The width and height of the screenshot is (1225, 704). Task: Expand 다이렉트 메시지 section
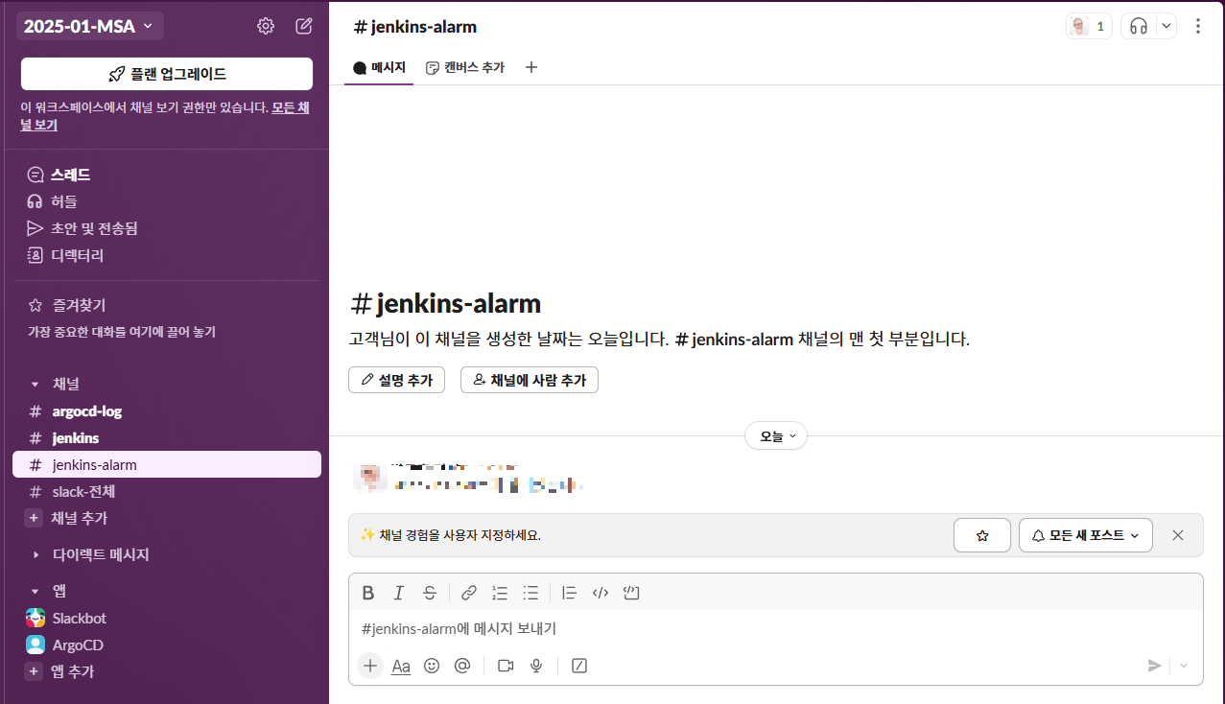click(35, 554)
